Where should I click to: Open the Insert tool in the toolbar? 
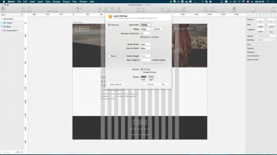(3, 8)
